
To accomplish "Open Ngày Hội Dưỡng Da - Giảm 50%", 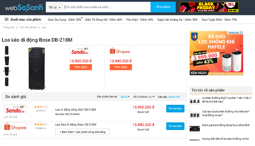I will (x=177, y=20).
